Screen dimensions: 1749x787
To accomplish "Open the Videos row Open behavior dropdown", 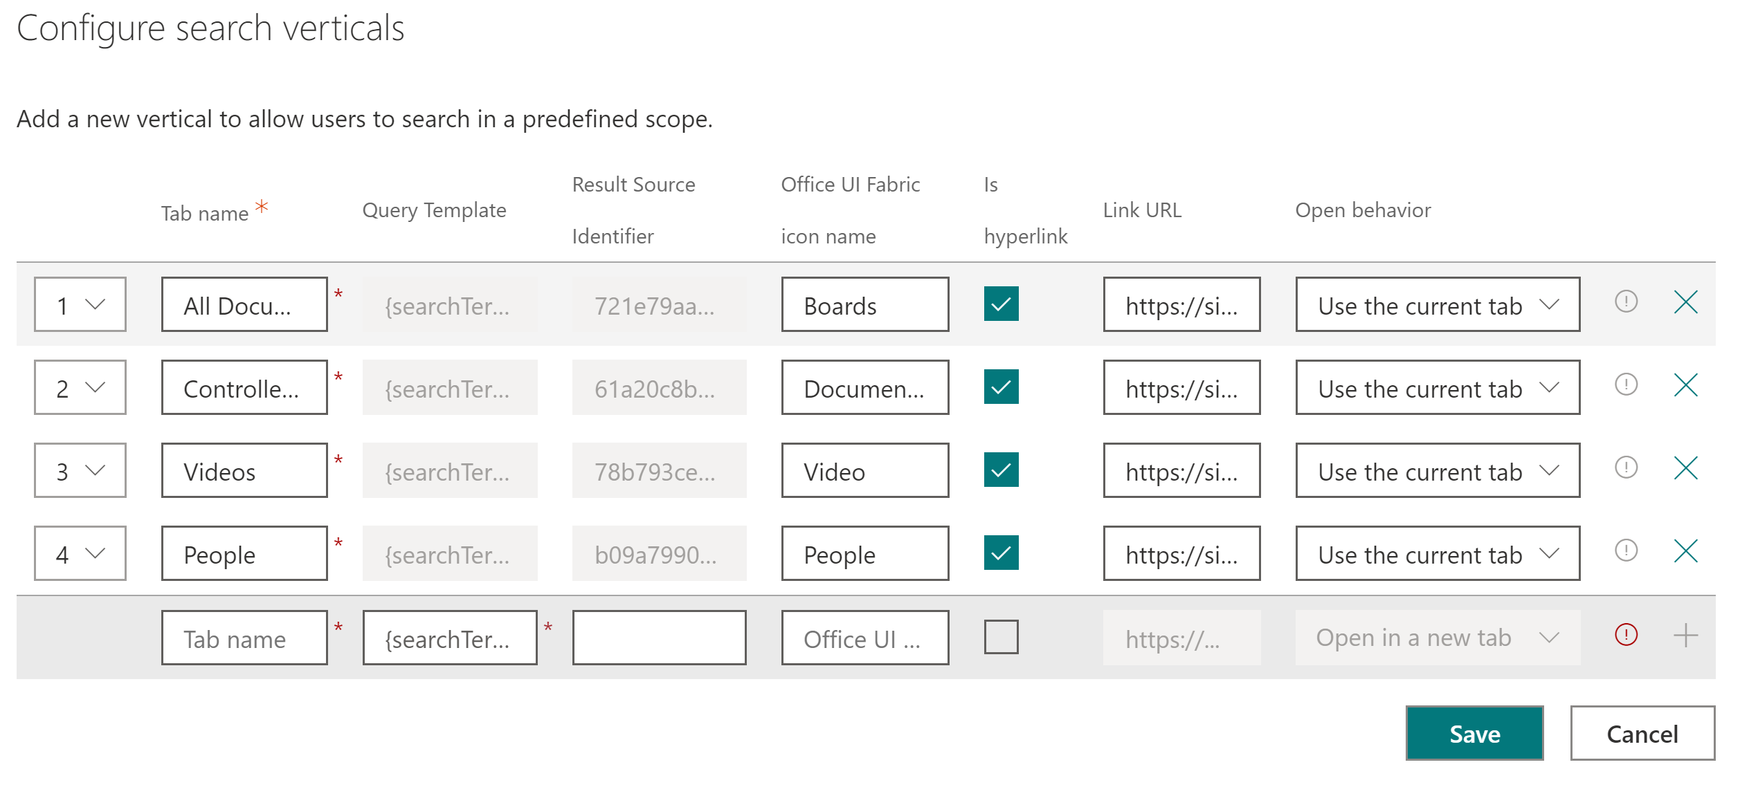I will coord(1438,470).
